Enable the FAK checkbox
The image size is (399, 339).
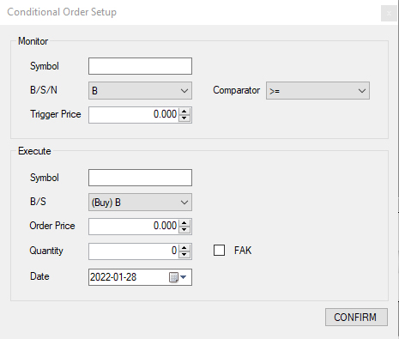click(x=219, y=251)
